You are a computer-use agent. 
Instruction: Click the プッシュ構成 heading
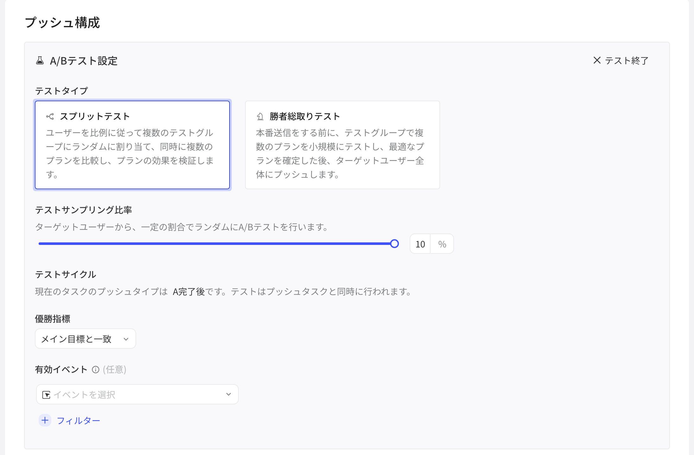tap(62, 22)
